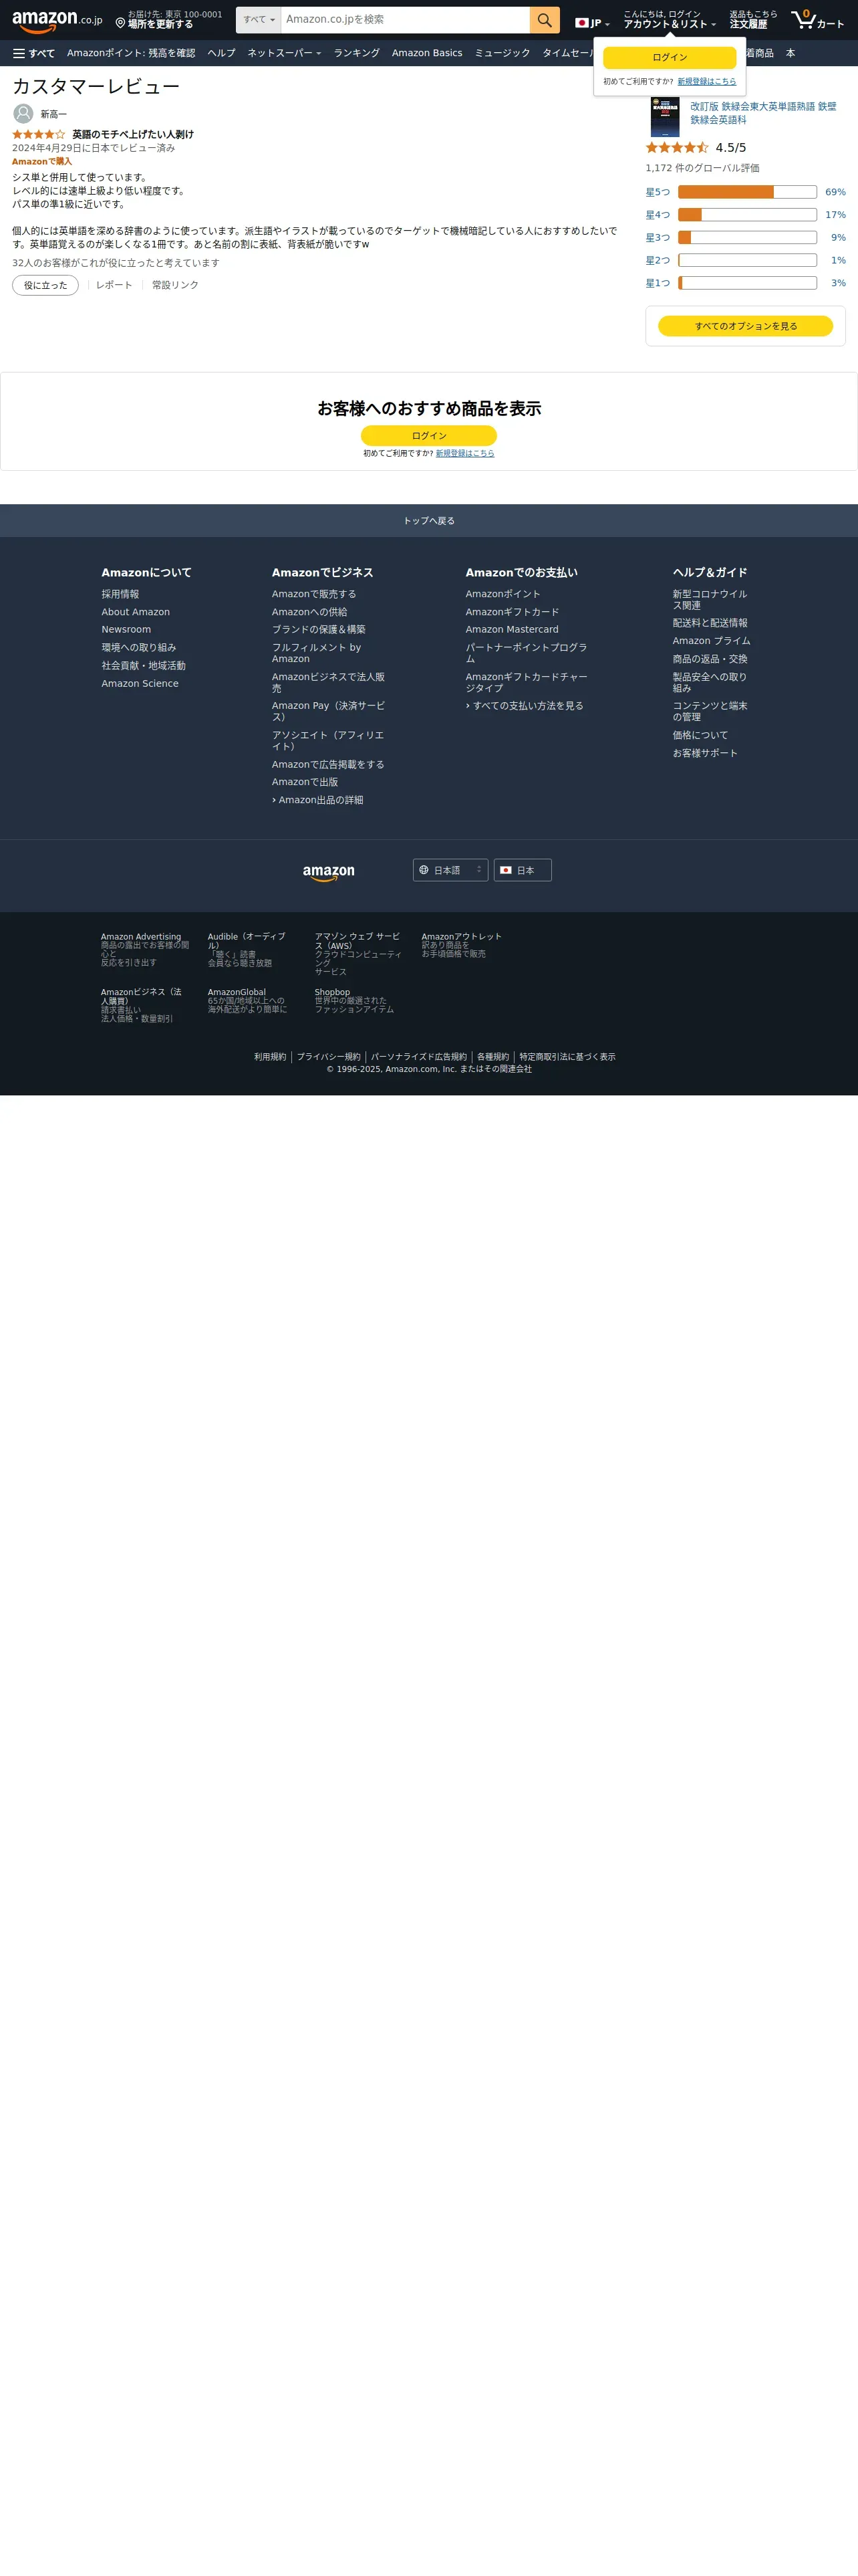Viewport: 858px width, 2576px height.
Task: Open 本 in the navigation bar
Action: click(x=790, y=53)
